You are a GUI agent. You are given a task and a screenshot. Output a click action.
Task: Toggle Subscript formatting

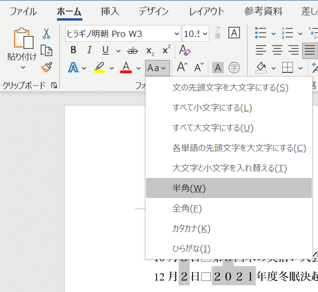pos(150,51)
